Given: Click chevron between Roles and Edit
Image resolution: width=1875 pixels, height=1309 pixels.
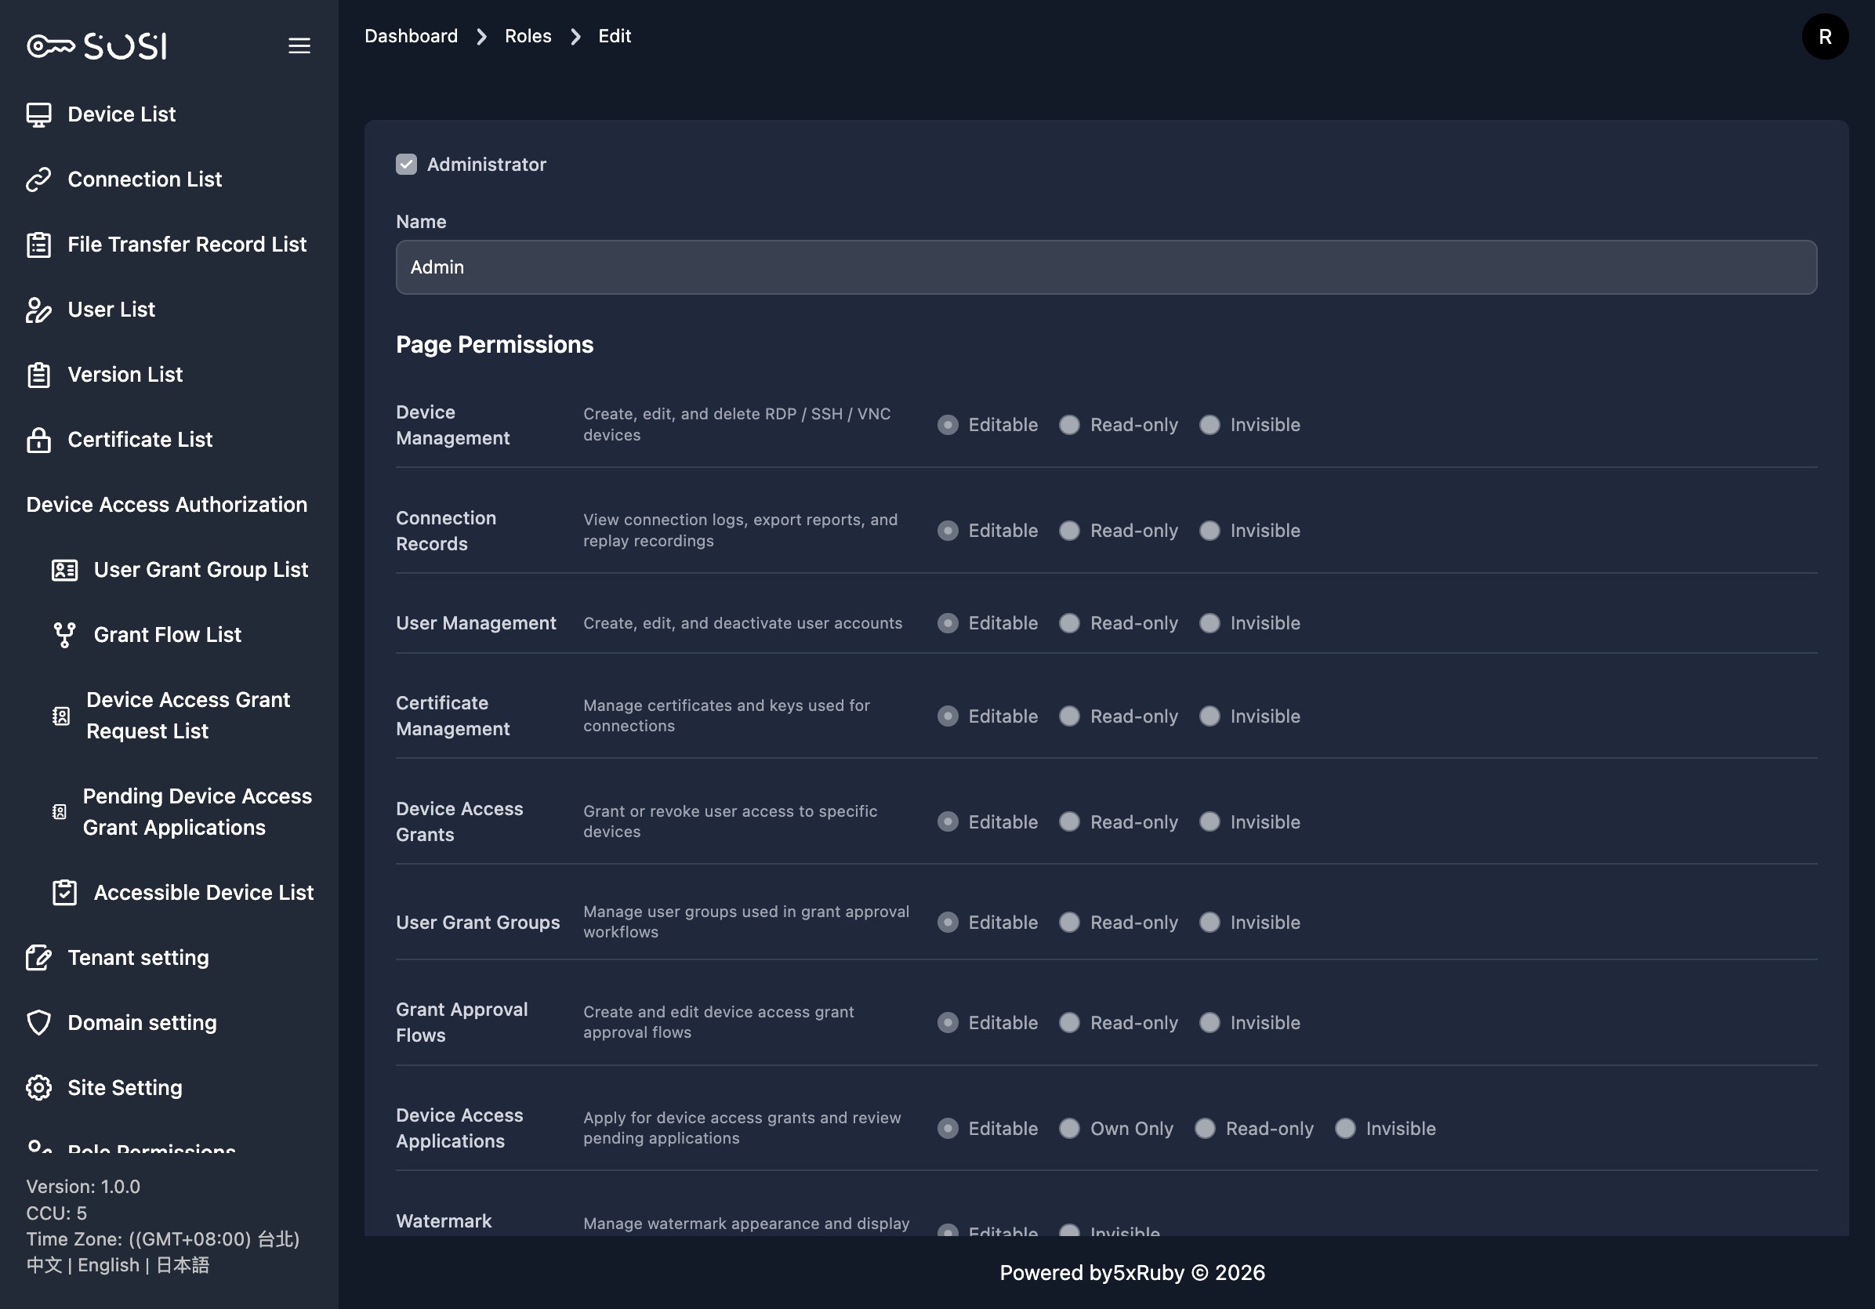Looking at the screenshot, I should coord(575,37).
